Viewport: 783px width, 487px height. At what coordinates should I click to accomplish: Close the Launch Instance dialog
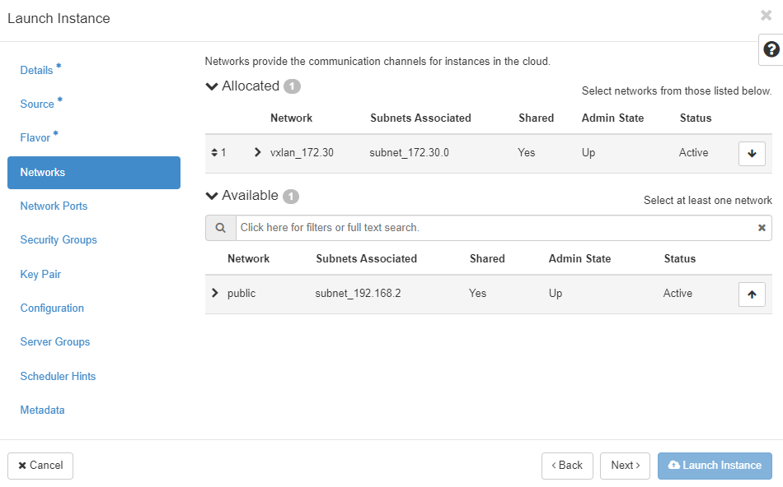coord(766,16)
